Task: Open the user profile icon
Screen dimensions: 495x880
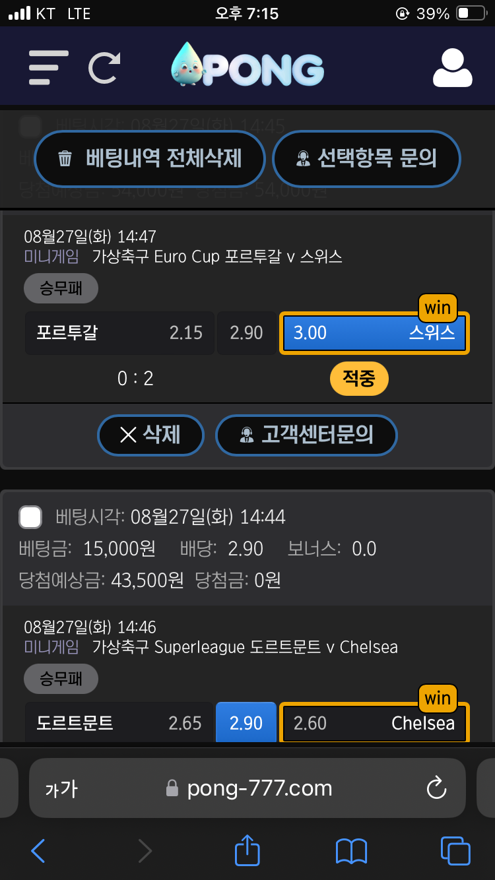Action: (452, 68)
